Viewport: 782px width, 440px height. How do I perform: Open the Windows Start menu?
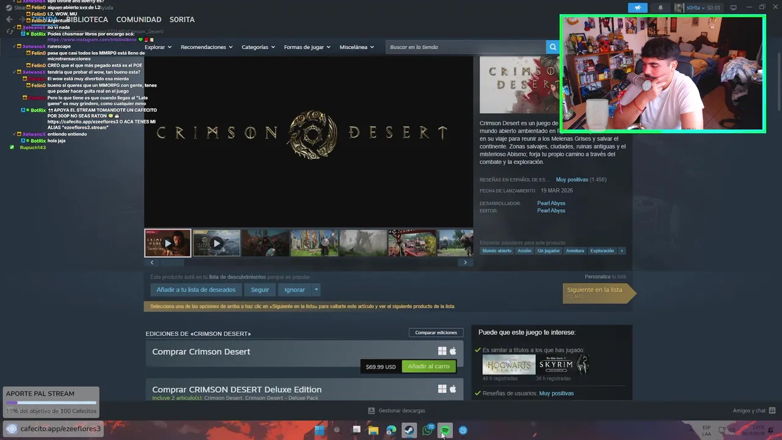click(320, 430)
